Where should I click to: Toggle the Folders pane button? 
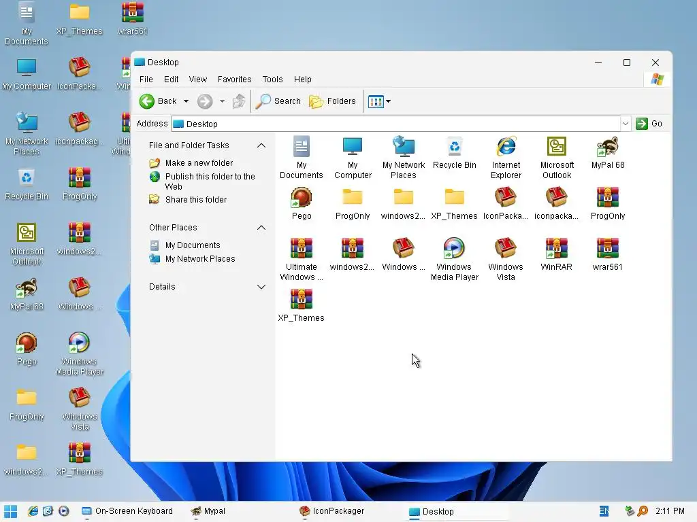click(332, 101)
